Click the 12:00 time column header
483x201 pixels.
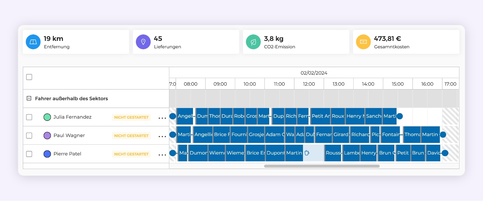309,84
